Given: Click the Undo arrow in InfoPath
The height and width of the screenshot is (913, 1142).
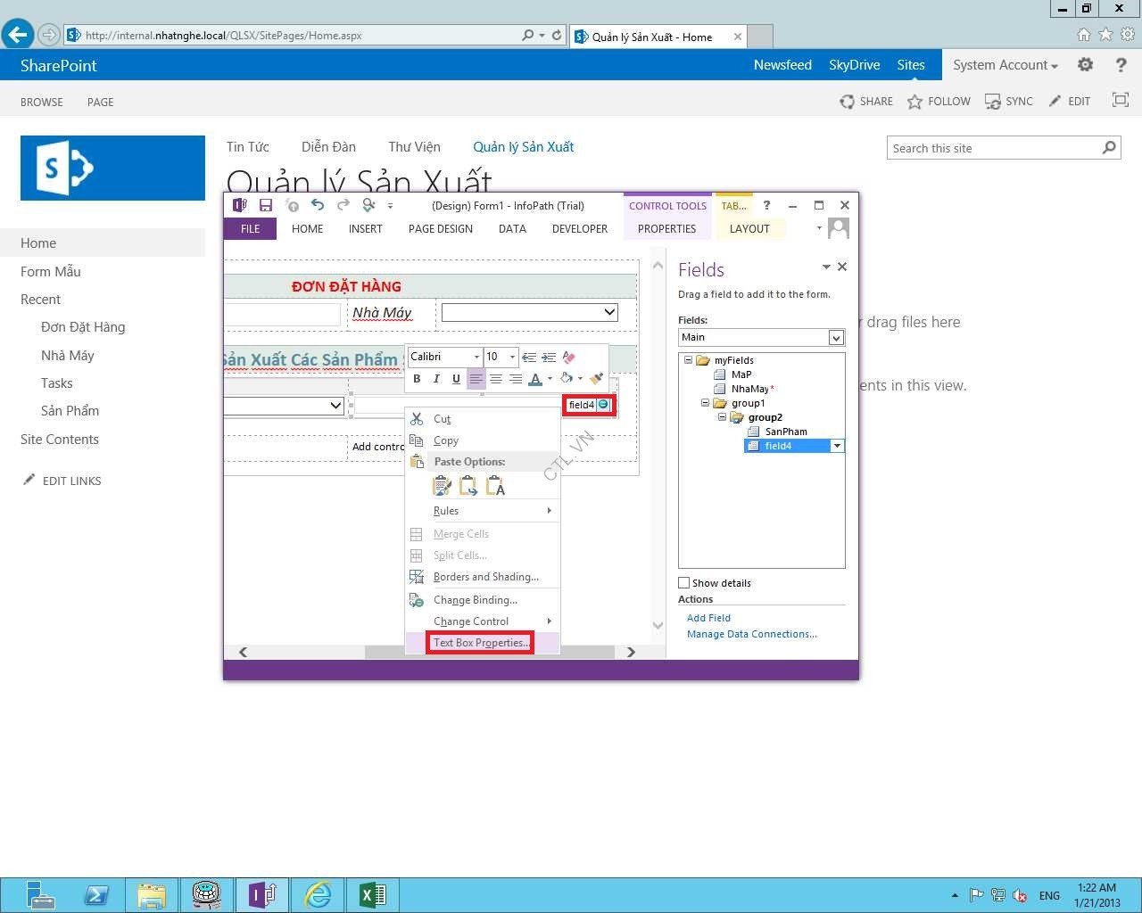Looking at the screenshot, I should [x=317, y=205].
